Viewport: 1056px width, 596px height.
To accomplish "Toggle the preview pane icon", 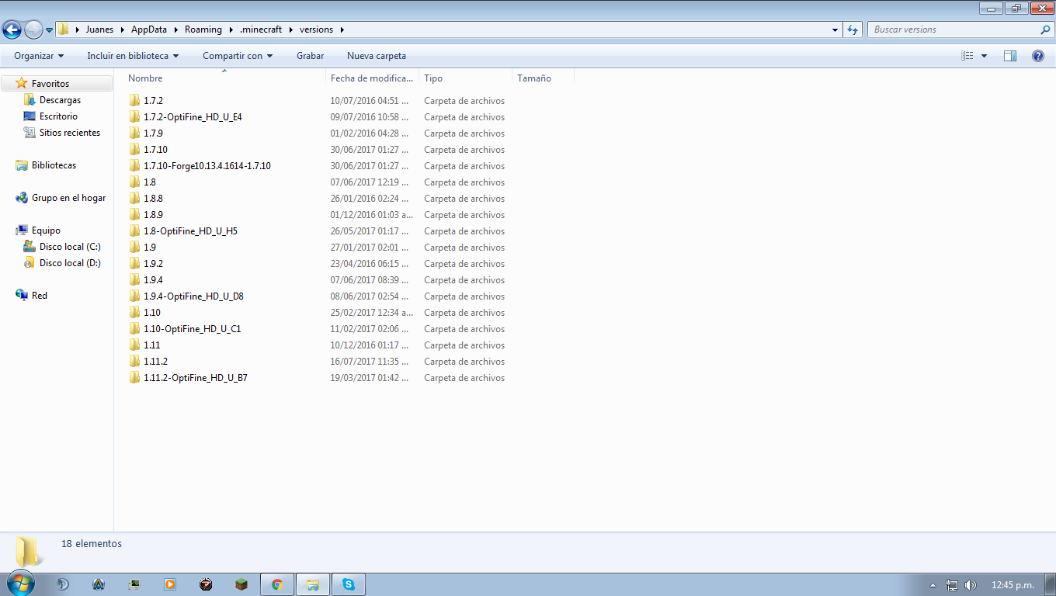I will 1010,56.
